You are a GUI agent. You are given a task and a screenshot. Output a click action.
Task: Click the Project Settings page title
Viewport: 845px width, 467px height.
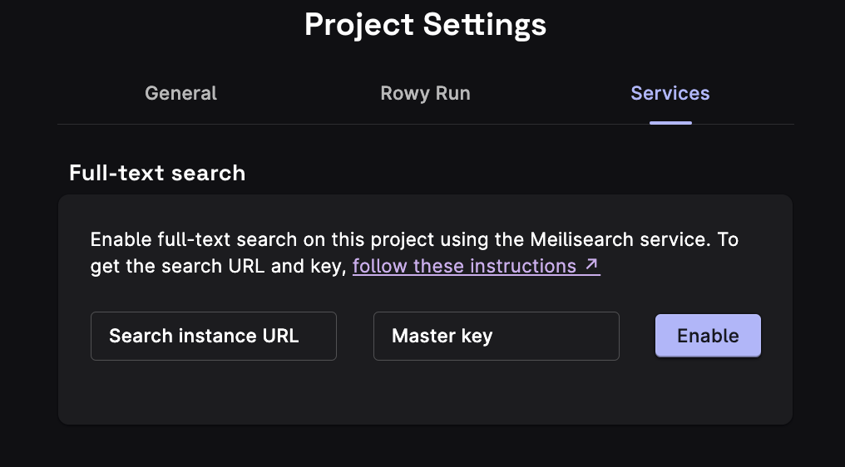(425, 25)
